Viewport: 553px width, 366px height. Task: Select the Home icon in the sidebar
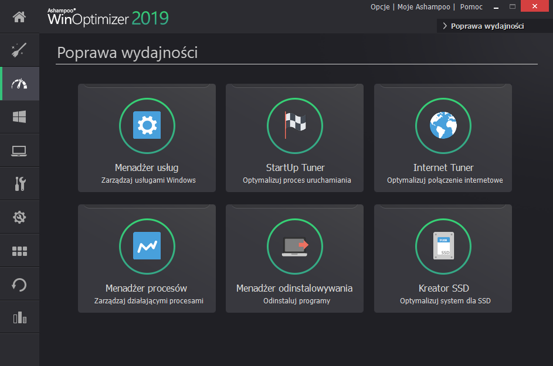point(19,16)
